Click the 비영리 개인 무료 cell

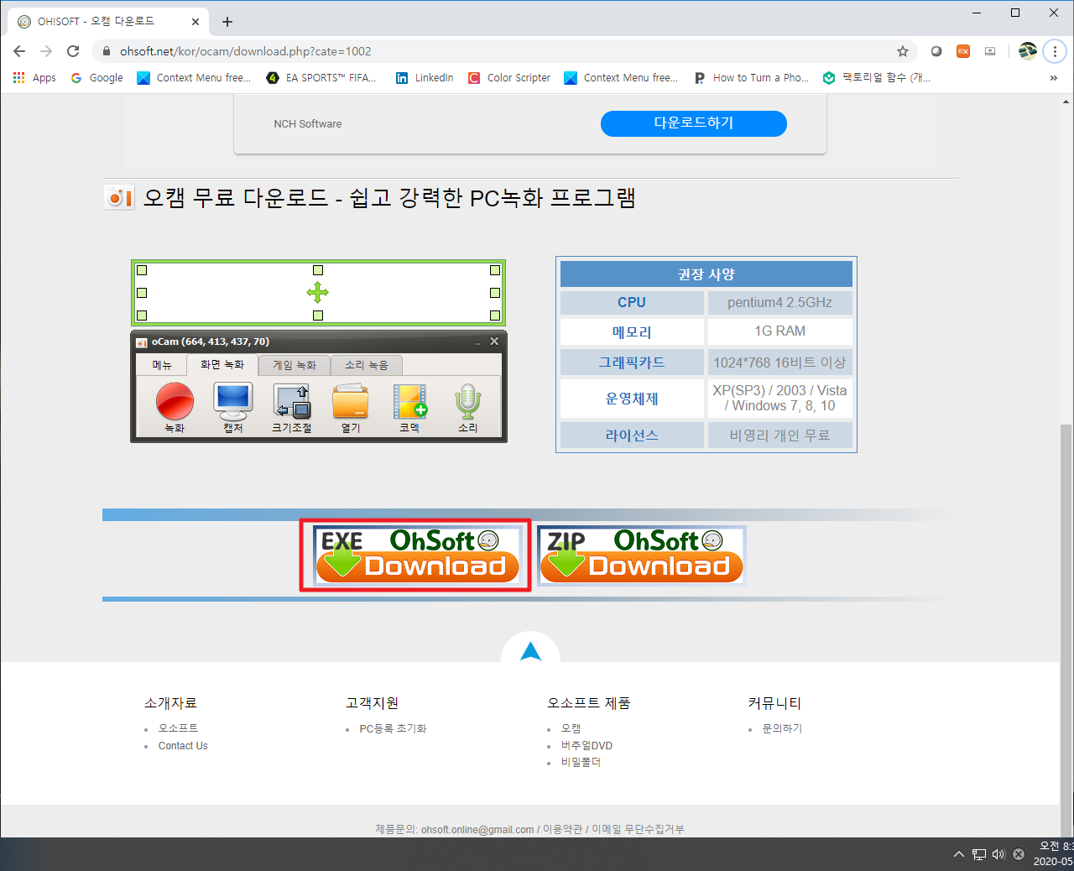[x=779, y=435]
